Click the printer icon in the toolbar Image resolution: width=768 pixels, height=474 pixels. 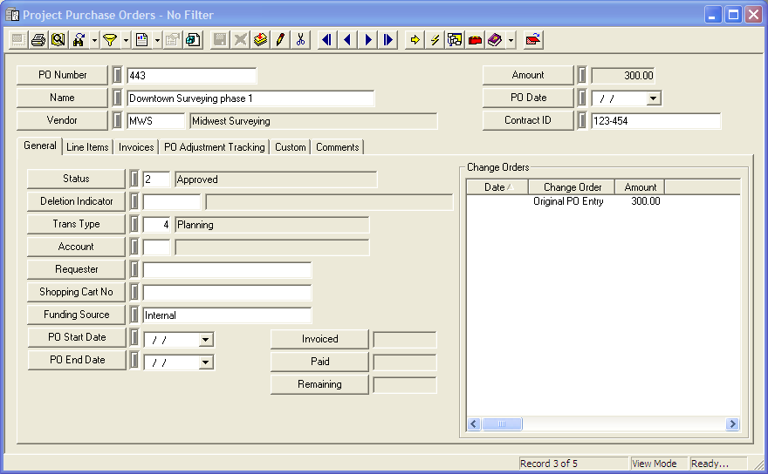pos(38,39)
